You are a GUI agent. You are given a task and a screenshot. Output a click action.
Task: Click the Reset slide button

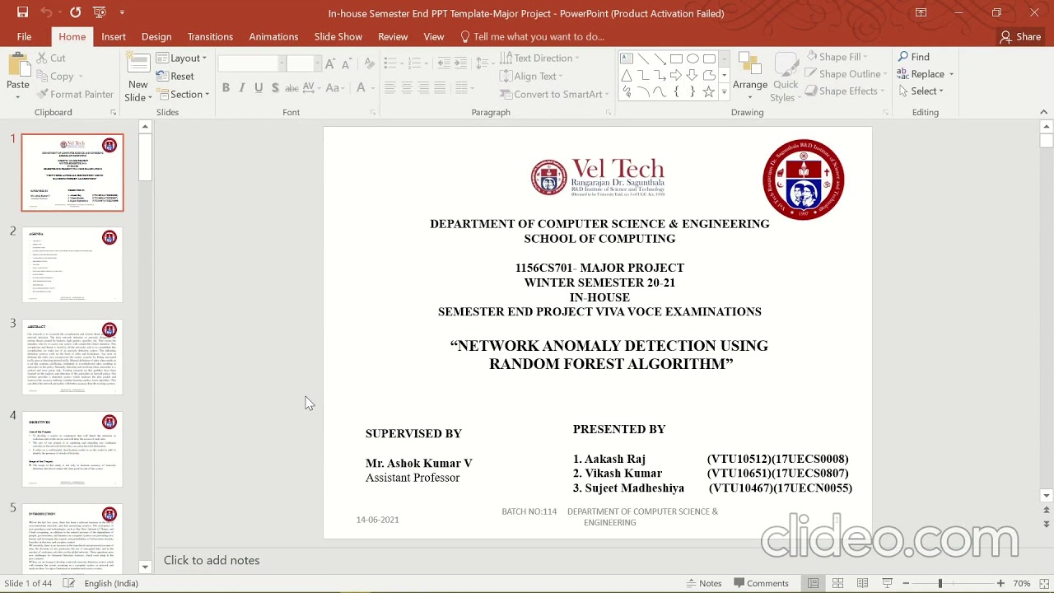point(175,76)
